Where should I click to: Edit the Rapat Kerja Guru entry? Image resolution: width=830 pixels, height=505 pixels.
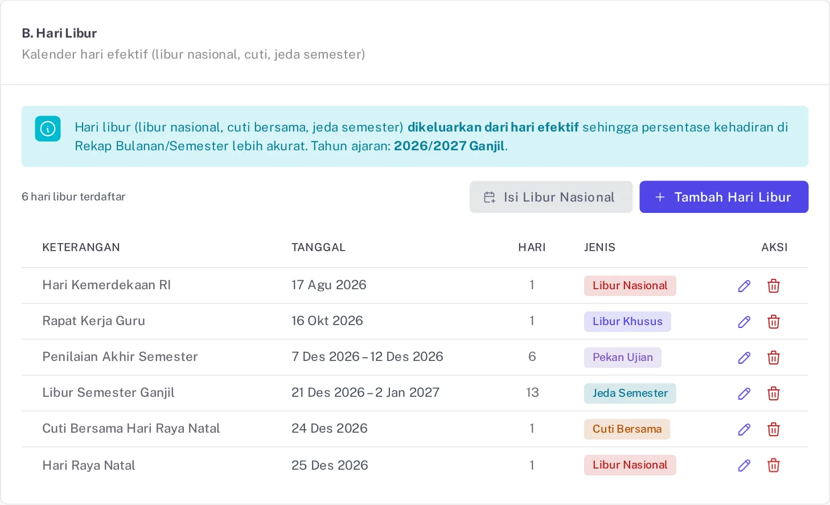[x=744, y=322]
